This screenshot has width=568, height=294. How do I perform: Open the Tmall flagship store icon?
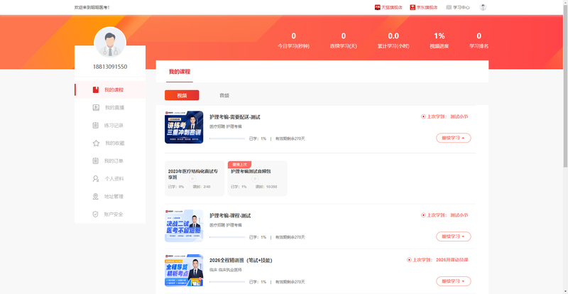pyautogui.click(x=378, y=7)
